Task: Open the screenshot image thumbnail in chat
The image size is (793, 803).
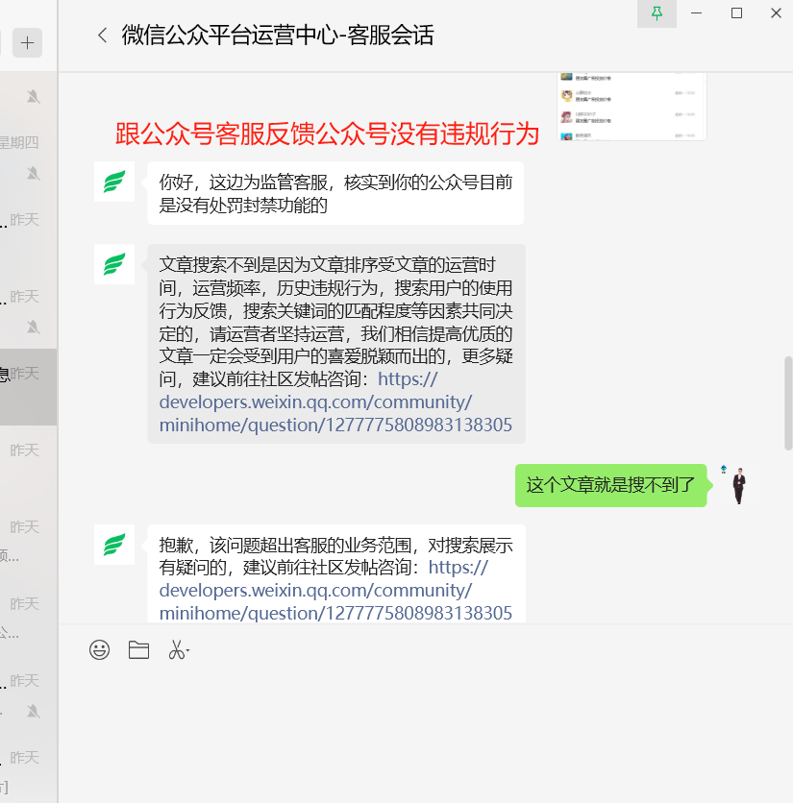Action: [x=632, y=106]
